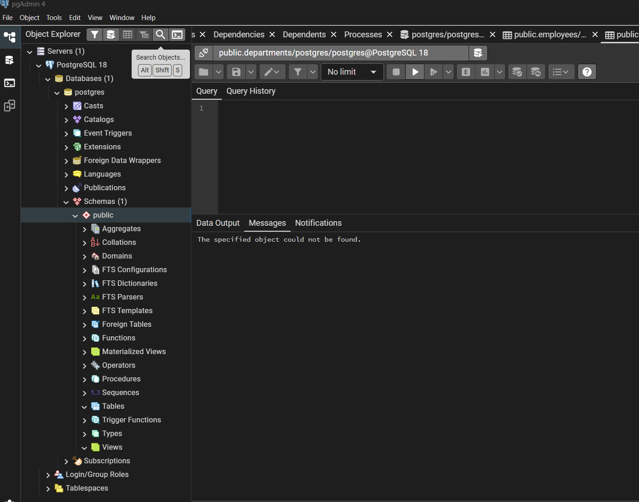639x502 pixels.
Task: Open the Schema Diff sidebar icon
Action: tap(10, 106)
